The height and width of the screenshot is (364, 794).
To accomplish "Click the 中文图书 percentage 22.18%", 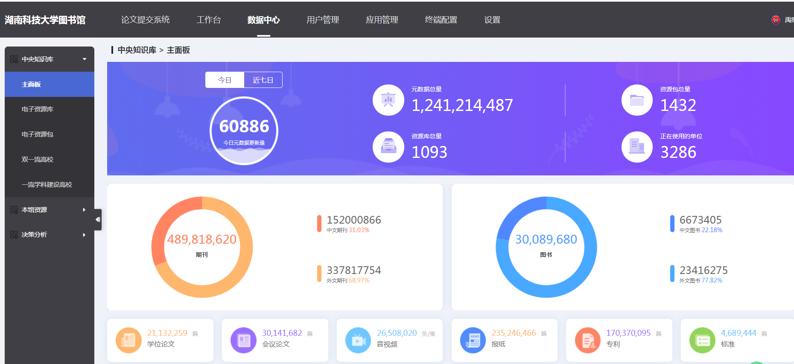I will [x=712, y=230].
